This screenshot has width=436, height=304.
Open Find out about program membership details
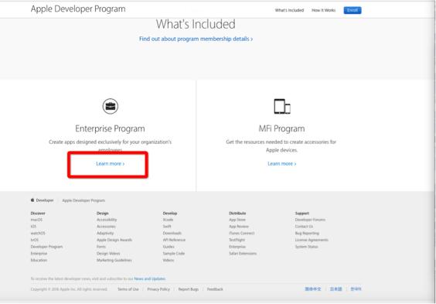coord(196,39)
